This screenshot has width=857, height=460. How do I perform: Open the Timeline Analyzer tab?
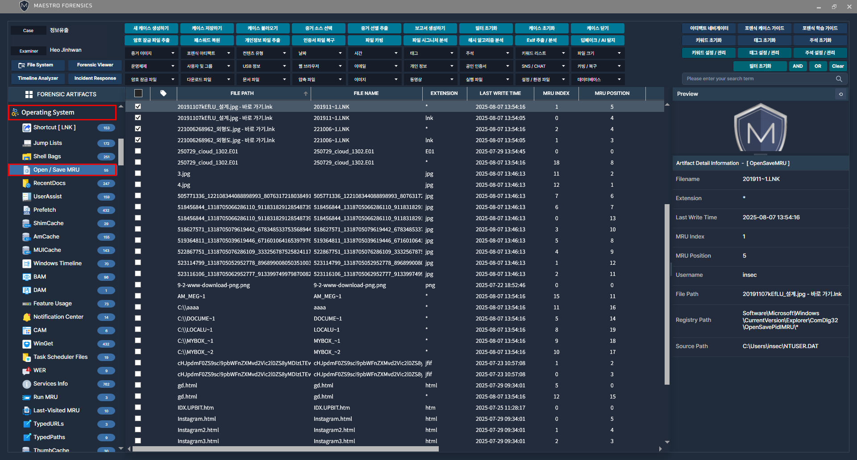pyautogui.click(x=38, y=78)
